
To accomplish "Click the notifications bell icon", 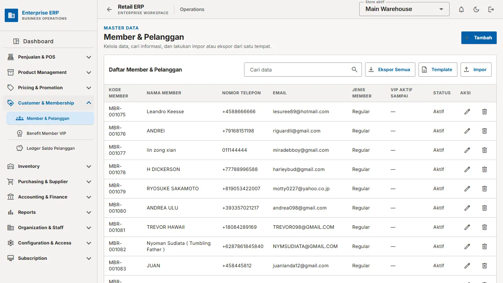I will pyautogui.click(x=461, y=9).
